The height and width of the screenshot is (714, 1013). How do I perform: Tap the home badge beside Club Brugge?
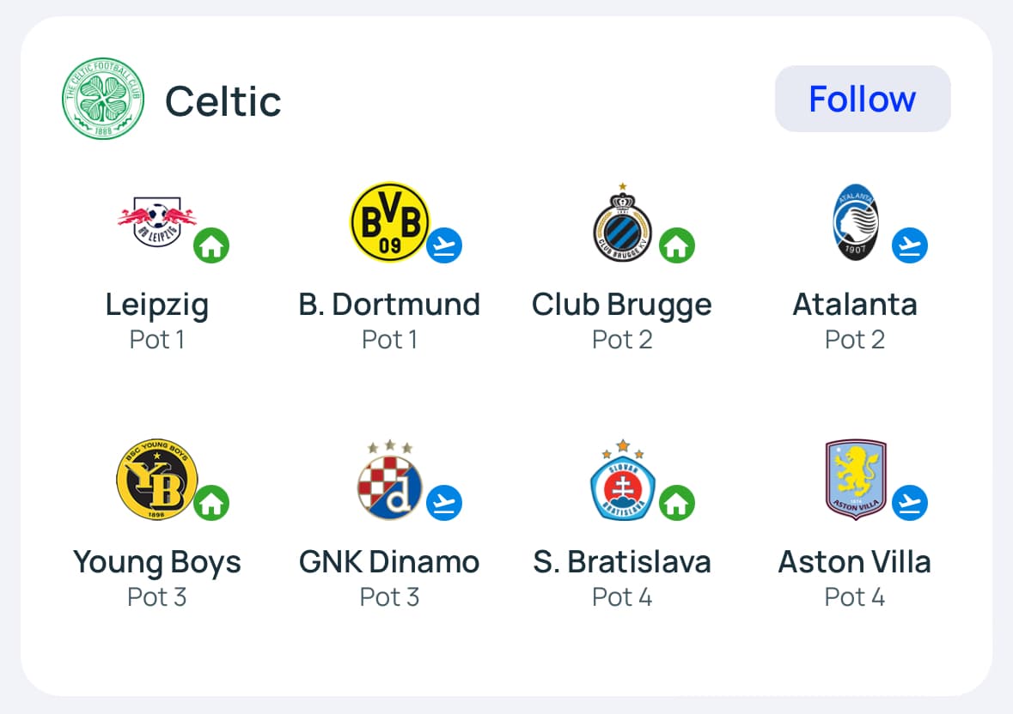coord(677,246)
